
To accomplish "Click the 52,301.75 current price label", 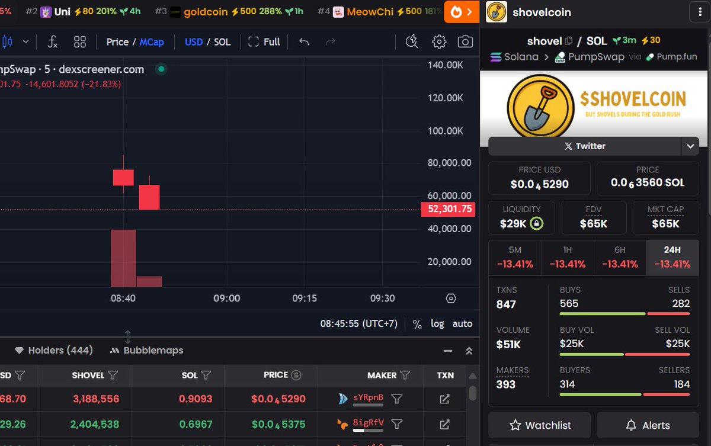I will pos(448,209).
